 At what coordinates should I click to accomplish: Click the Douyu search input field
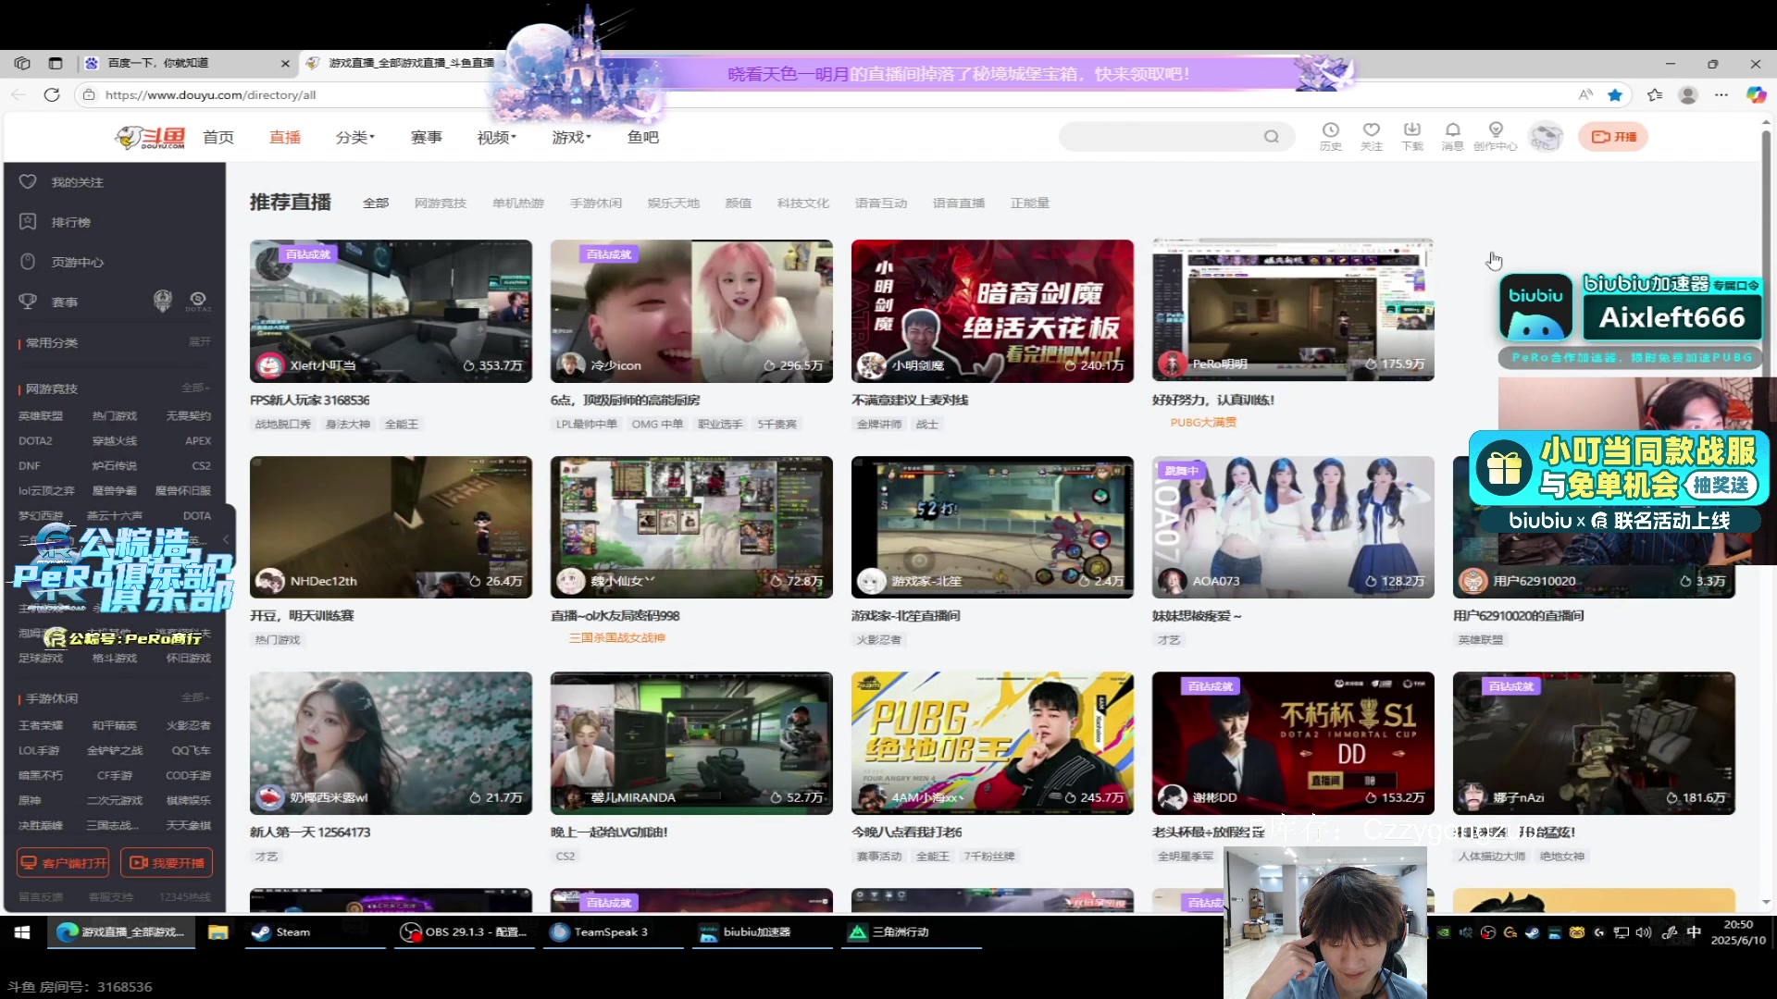click(1162, 137)
